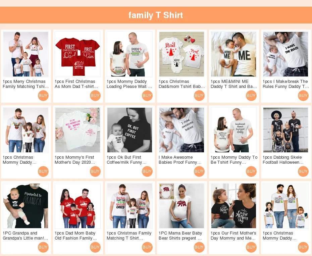View the Promoted to Grandpa shirt photo
The width and height of the screenshot is (312, 256).
pos(26,206)
